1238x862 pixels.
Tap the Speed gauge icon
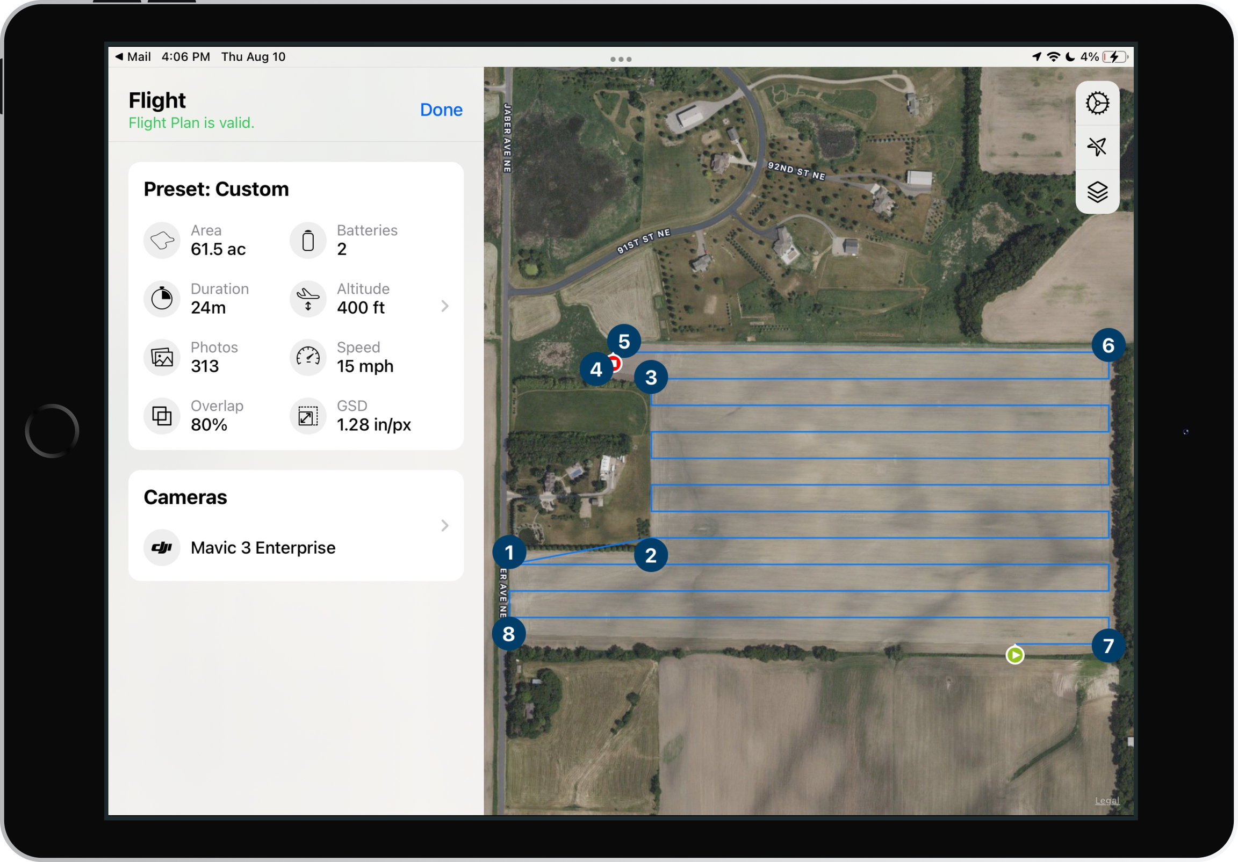308,357
